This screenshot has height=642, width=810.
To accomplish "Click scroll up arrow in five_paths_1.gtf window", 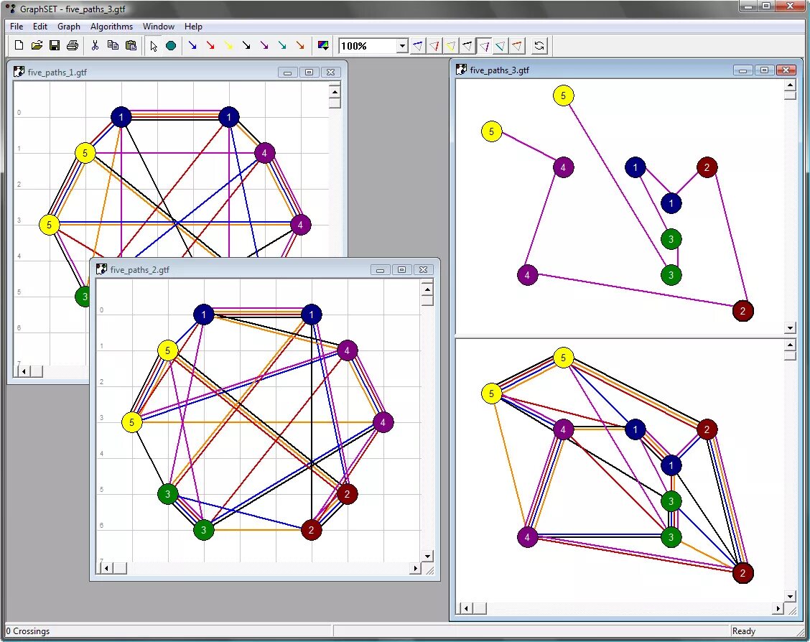I will tap(335, 92).
